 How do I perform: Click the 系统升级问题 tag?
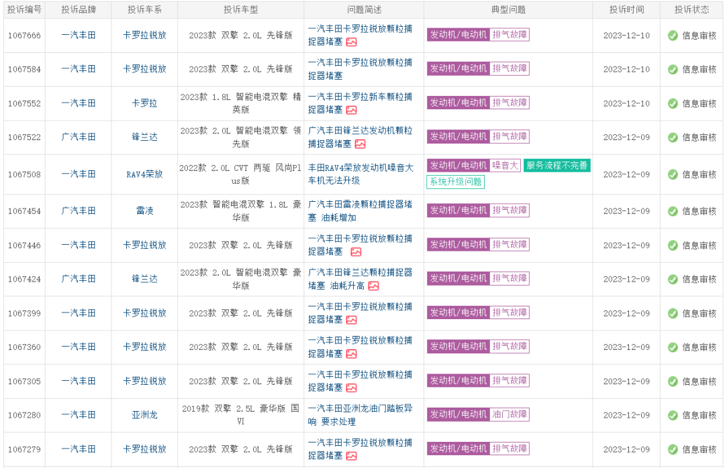coord(455,182)
